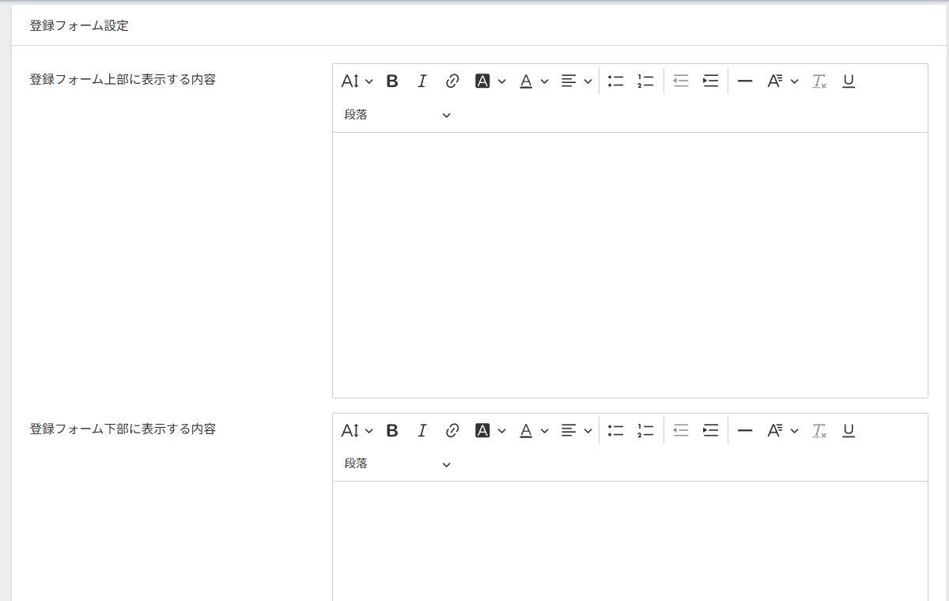The image size is (949, 601).
Task: Insert numbered list in bottom form editor
Action: tap(646, 430)
